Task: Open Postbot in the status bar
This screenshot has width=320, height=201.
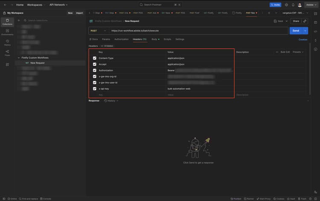Action: [x=236, y=199]
